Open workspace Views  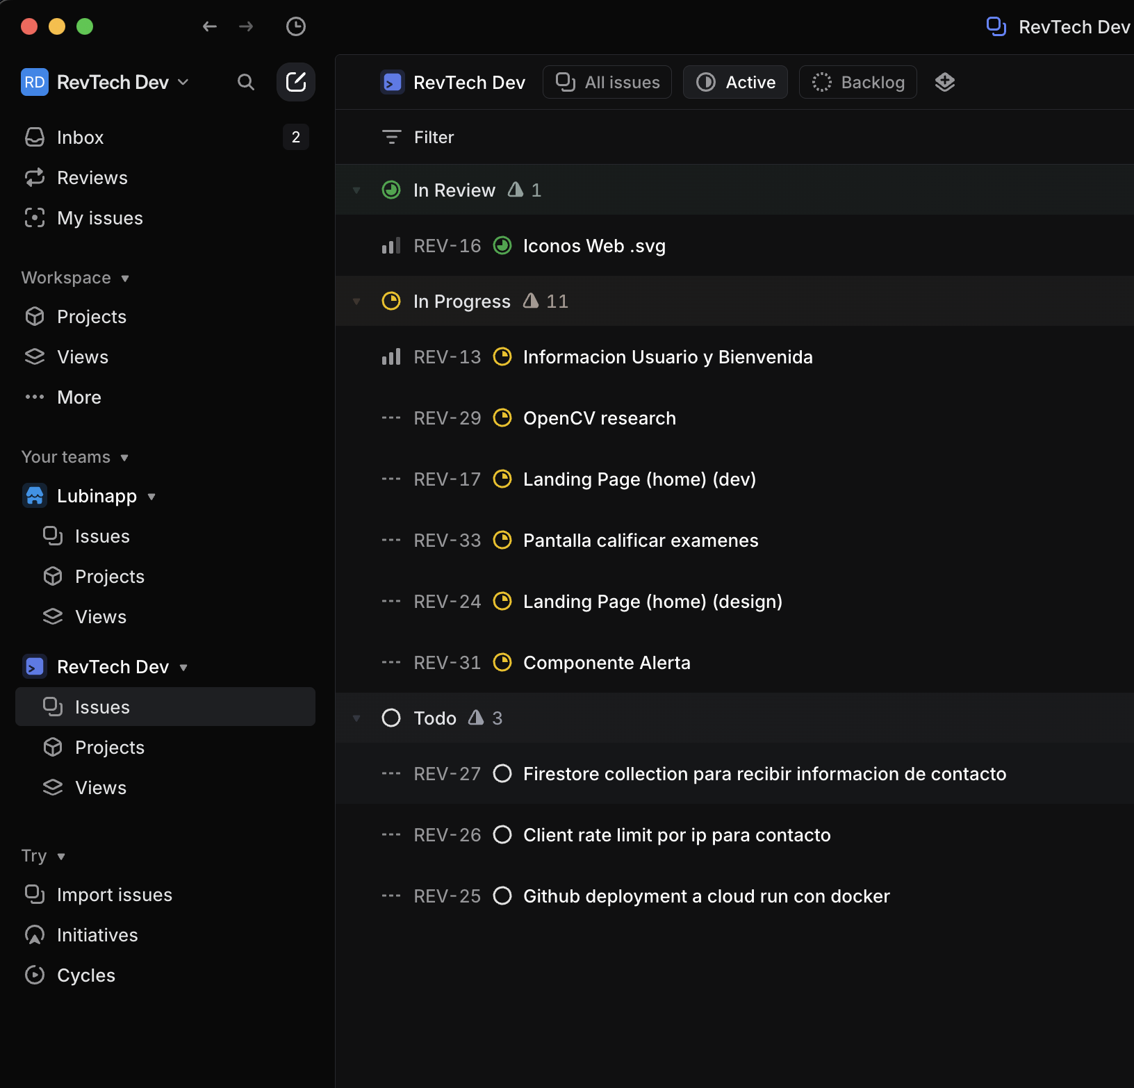tap(165, 357)
